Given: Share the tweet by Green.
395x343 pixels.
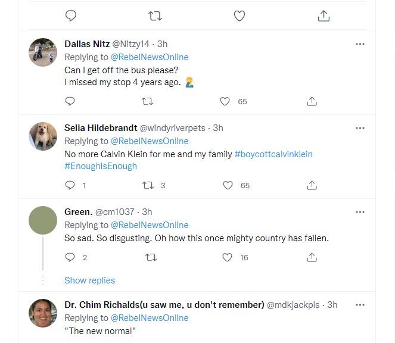Looking at the screenshot, I should [312, 258].
